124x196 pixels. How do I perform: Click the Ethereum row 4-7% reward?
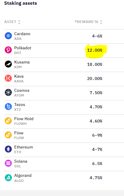[x=97, y=149]
